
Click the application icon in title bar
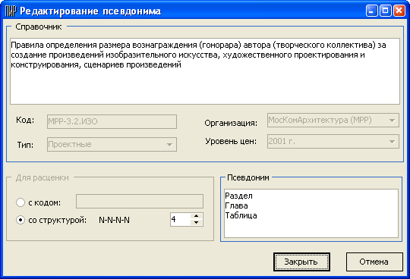pos(11,11)
